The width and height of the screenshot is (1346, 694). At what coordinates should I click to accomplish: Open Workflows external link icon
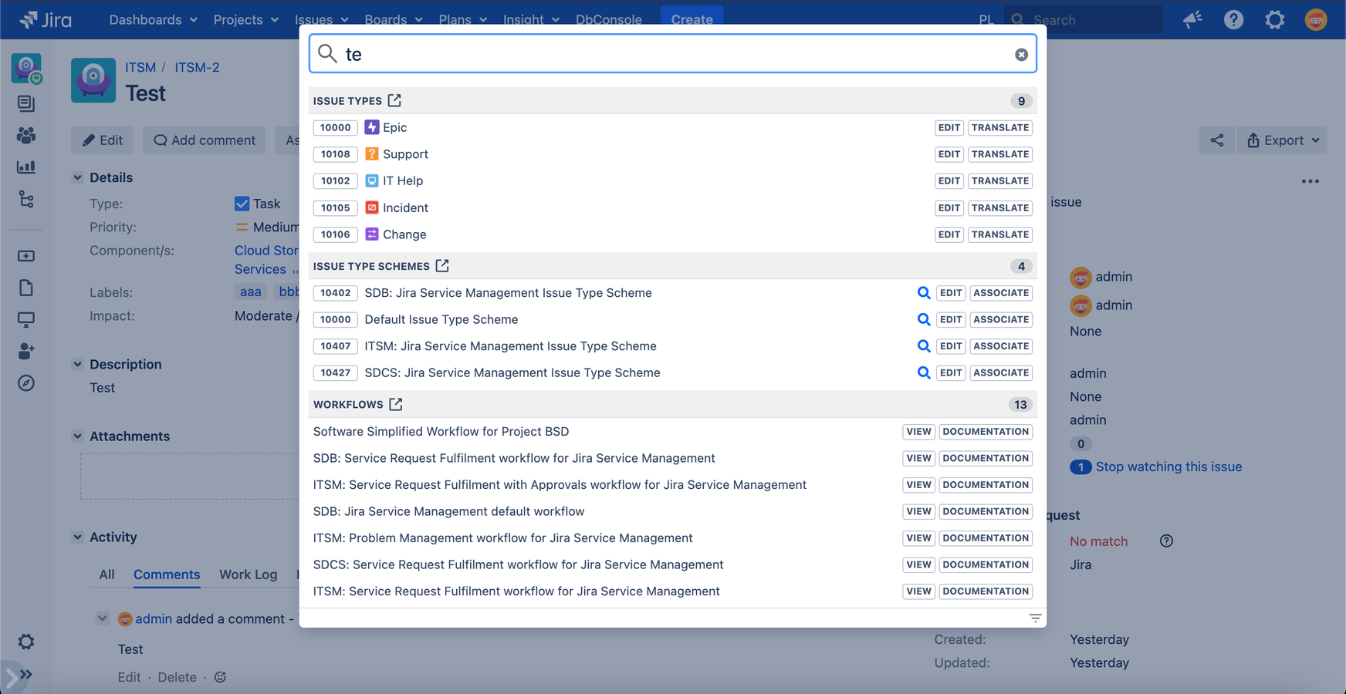396,404
